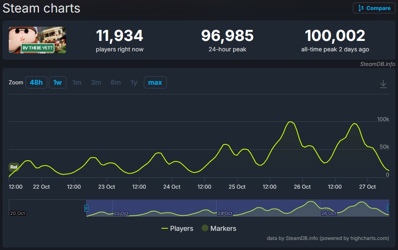The height and width of the screenshot is (250, 398).
Task: Click the yellow Players legend line swatch
Action: [x=165, y=228]
